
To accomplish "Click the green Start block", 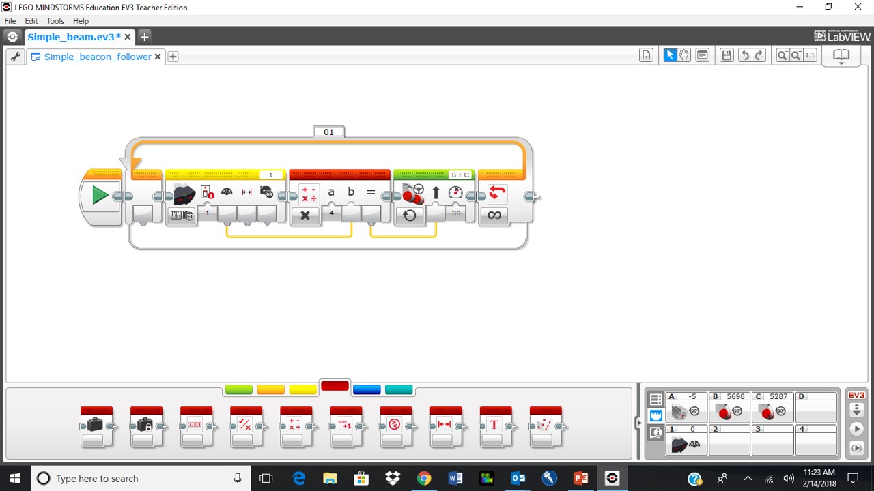I will (x=100, y=196).
